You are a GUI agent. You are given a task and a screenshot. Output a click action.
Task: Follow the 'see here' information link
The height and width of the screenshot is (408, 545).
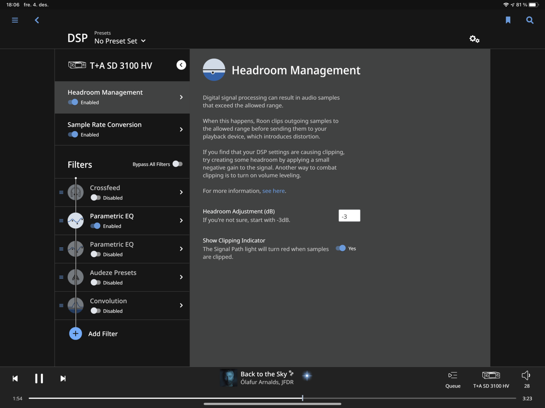(273, 191)
